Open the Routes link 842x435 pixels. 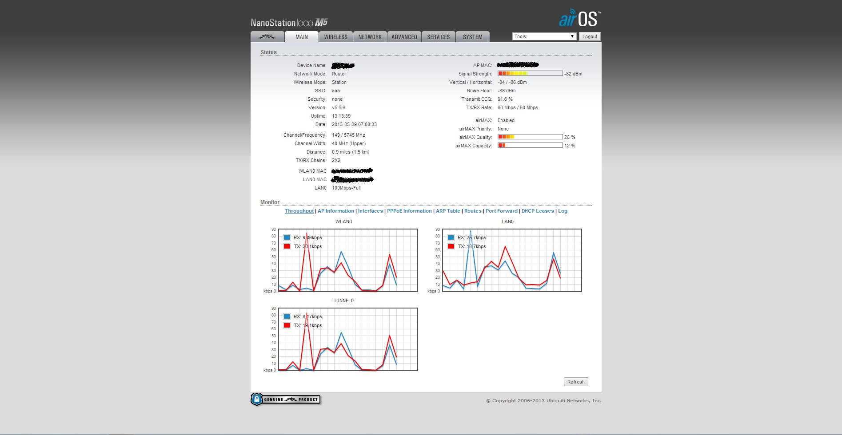(x=473, y=211)
